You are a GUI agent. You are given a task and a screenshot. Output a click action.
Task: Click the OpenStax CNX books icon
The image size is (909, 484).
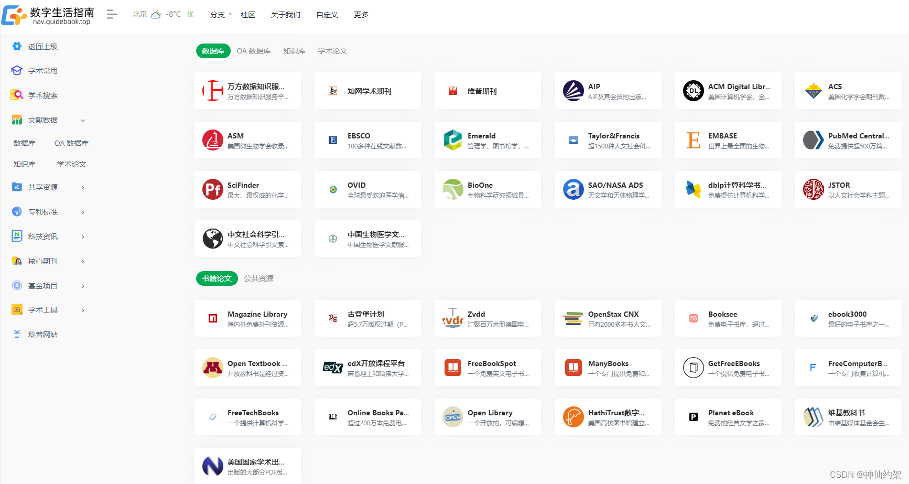coord(573,318)
